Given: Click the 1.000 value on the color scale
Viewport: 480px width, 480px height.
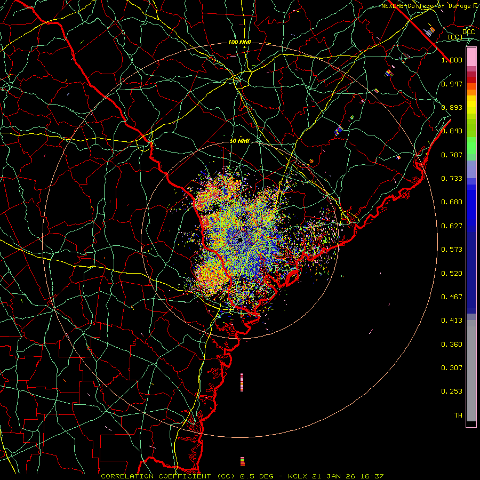Looking at the screenshot, I should click(x=452, y=60).
